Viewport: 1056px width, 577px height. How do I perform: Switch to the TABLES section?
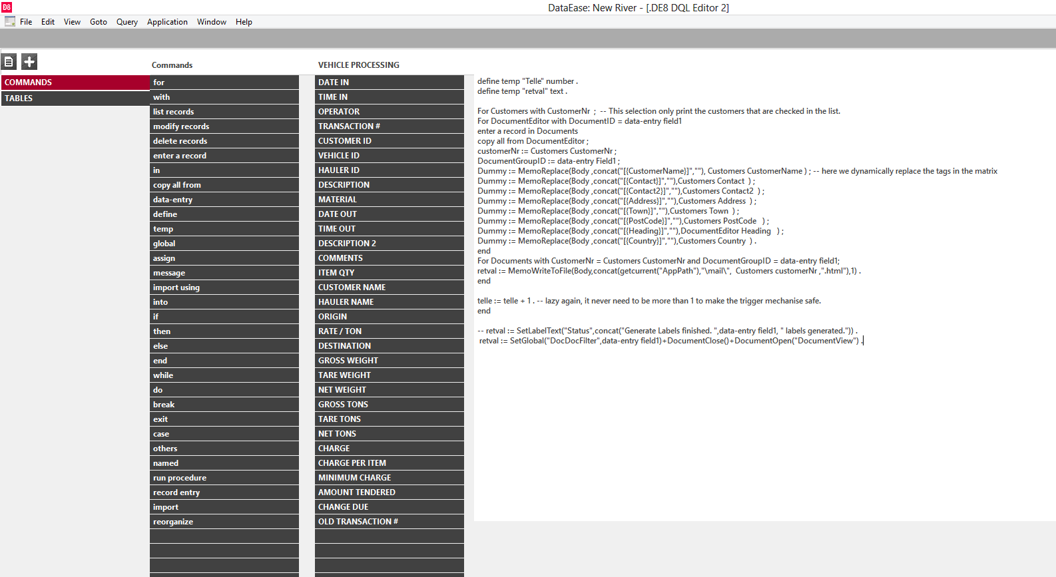(75, 98)
